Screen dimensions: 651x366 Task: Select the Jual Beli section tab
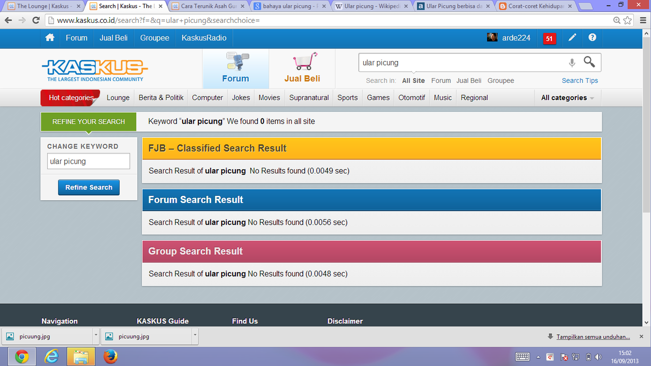pos(302,69)
